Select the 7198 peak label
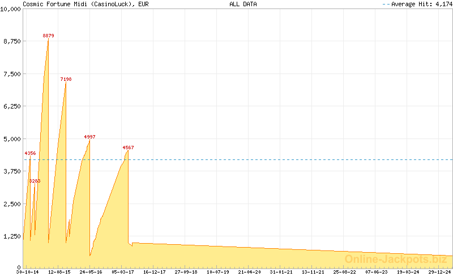The height and width of the screenshot is (277, 453). coord(66,79)
